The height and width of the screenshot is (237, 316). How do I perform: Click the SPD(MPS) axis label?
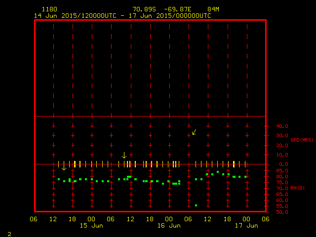click(302, 140)
